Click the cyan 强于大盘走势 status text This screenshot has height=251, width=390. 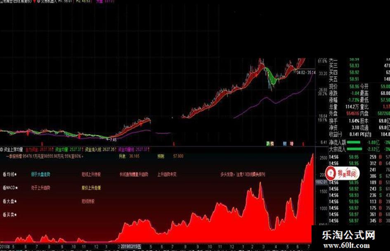pos(40,174)
